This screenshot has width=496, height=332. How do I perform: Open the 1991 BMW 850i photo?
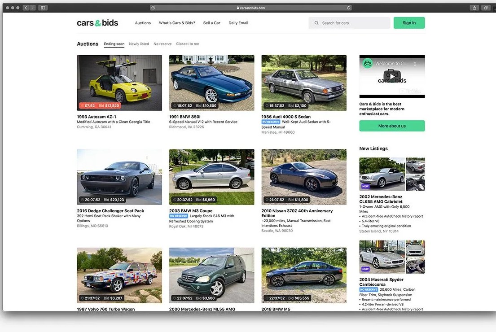(x=211, y=83)
